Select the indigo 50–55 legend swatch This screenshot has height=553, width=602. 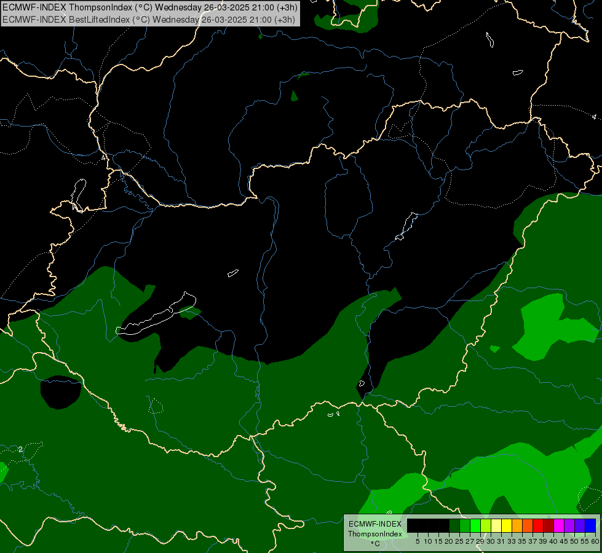pyautogui.click(x=580, y=525)
